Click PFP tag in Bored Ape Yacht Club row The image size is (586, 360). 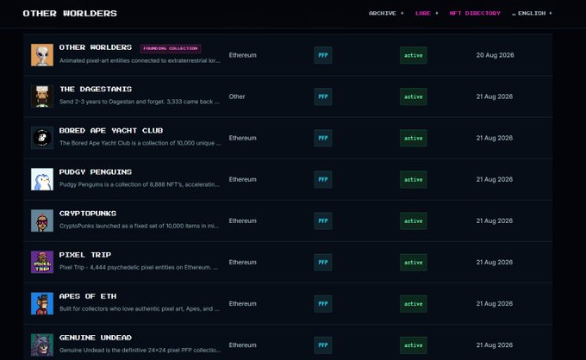[323, 138]
